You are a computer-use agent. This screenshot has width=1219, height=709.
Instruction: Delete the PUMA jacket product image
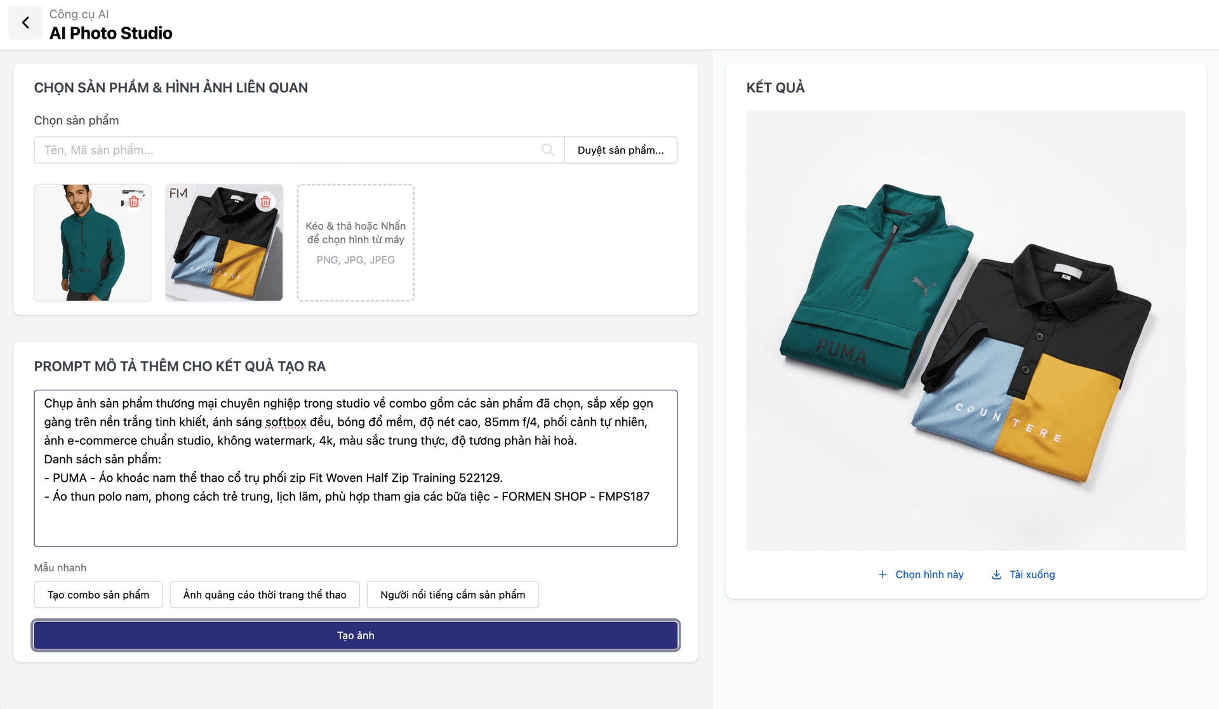(134, 202)
